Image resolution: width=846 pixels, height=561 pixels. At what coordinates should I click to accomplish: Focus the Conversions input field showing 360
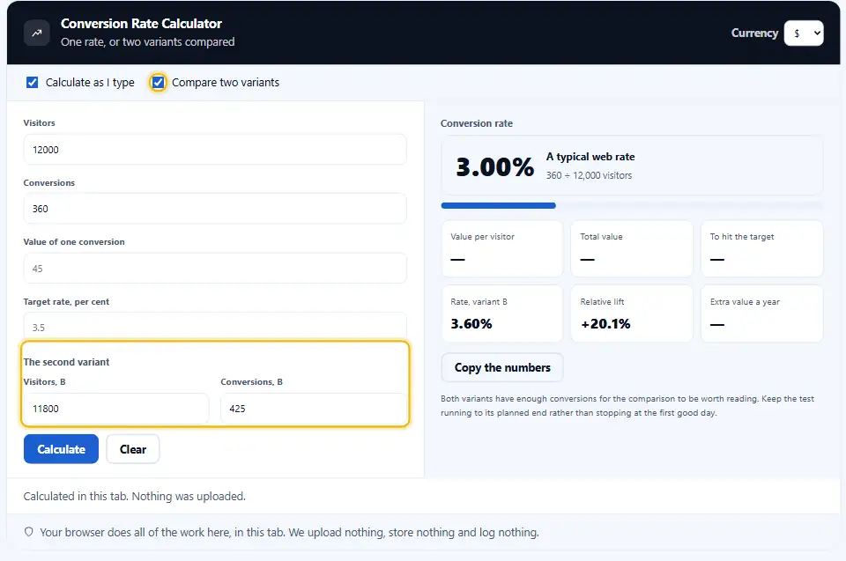(x=215, y=209)
